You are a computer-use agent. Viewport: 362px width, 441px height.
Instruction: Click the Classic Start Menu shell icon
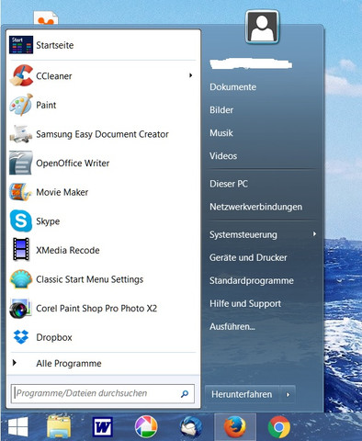click(21, 279)
